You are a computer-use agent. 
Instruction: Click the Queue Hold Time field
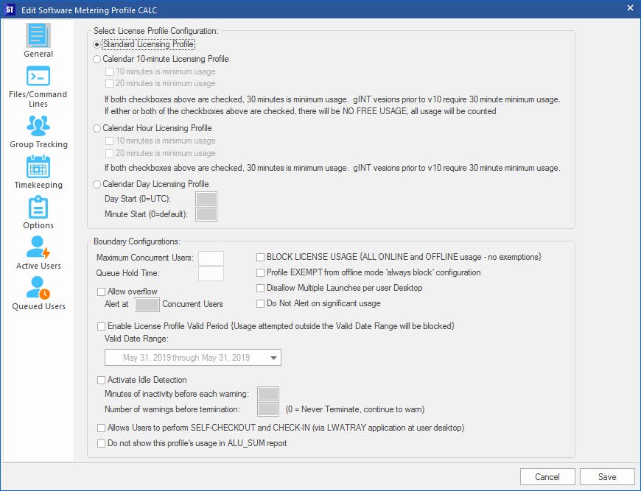click(211, 274)
